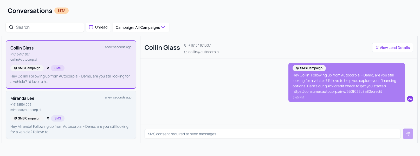Image resolution: width=420 pixels, height=156 pixels.
Task: Send message with paper plane icon
Action: [x=408, y=134]
